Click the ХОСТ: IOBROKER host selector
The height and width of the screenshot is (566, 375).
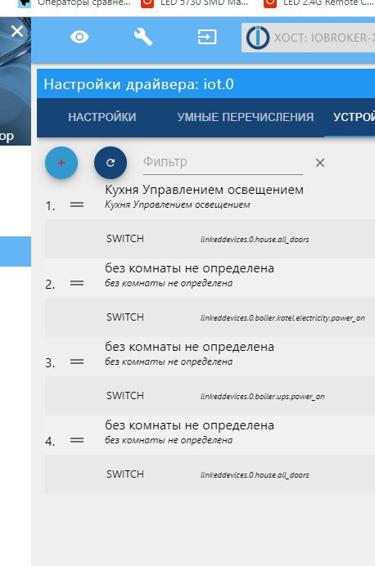pyautogui.click(x=308, y=38)
